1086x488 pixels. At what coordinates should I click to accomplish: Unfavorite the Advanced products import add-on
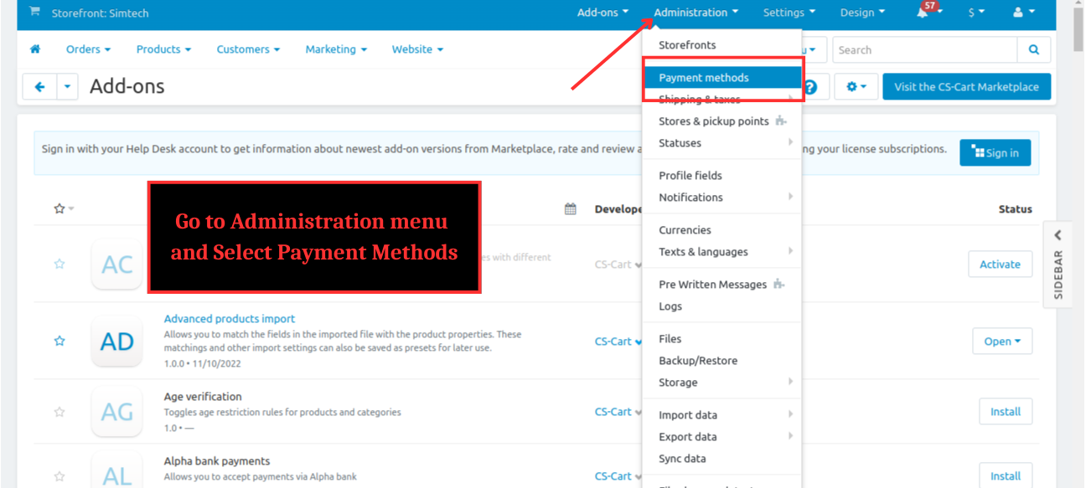click(59, 341)
